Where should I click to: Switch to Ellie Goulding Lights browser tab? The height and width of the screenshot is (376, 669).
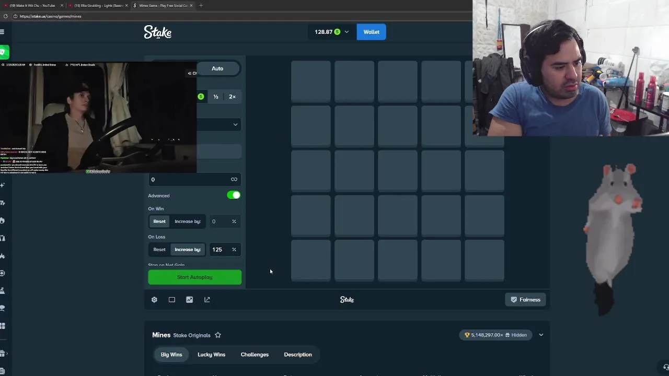98,5
